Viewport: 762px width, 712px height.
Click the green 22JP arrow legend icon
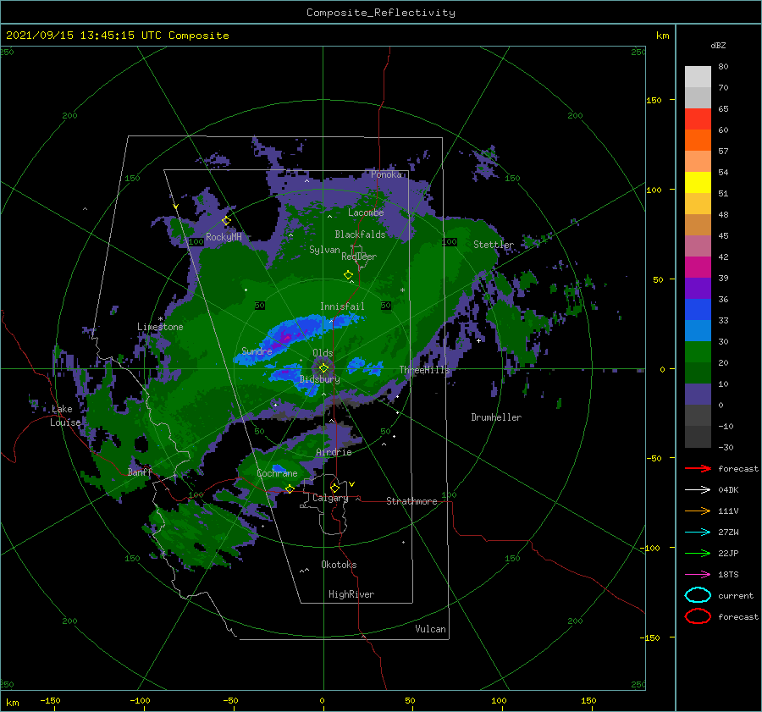click(698, 553)
